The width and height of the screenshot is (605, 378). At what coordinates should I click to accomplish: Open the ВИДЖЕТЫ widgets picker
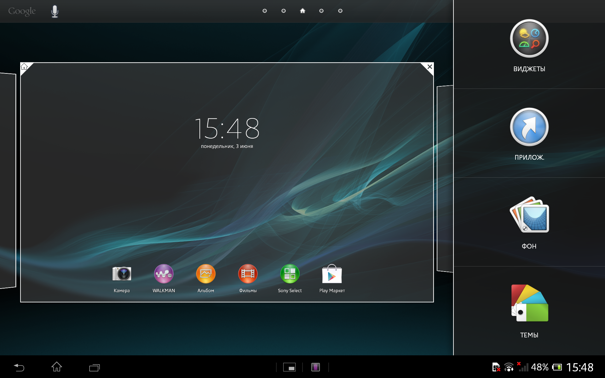coord(529,46)
